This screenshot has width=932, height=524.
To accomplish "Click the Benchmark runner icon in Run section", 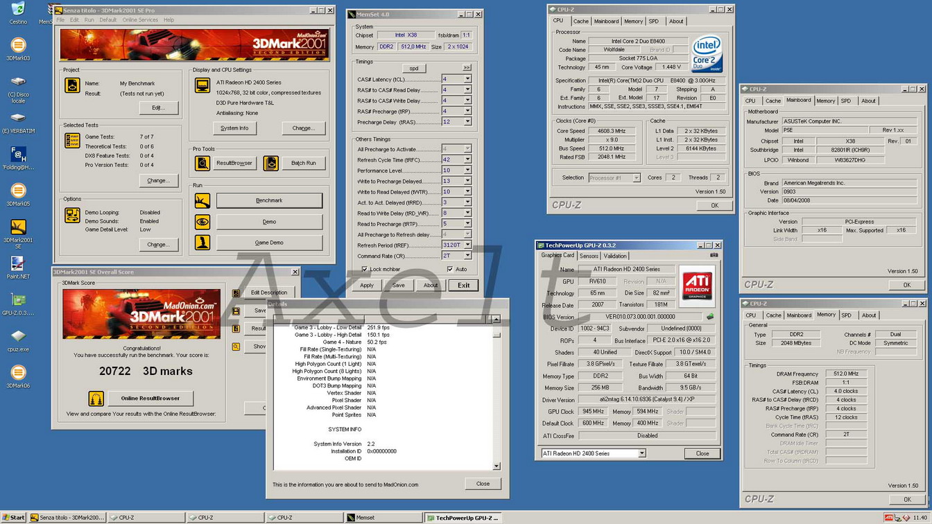I will click(202, 201).
